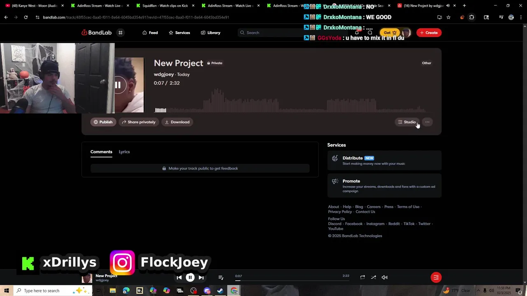527x296 pixels.
Task: Open Services in the top navigation
Action: pos(180,32)
